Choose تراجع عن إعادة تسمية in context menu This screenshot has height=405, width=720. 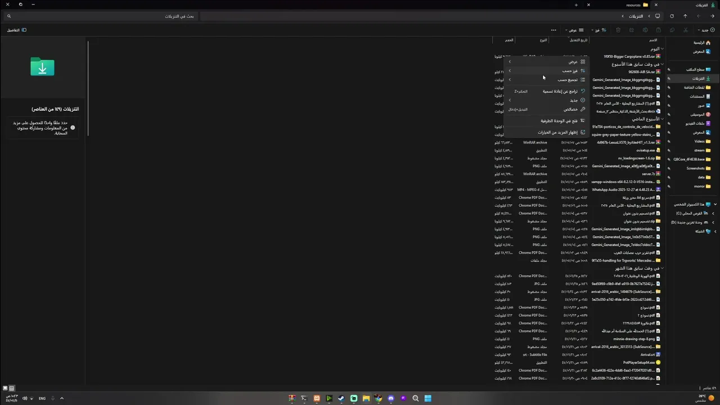pyautogui.click(x=547, y=91)
